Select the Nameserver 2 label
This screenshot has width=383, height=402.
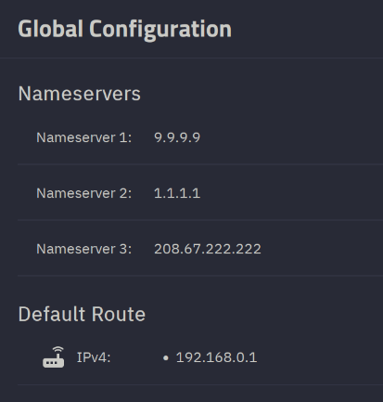[x=84, y=193]
